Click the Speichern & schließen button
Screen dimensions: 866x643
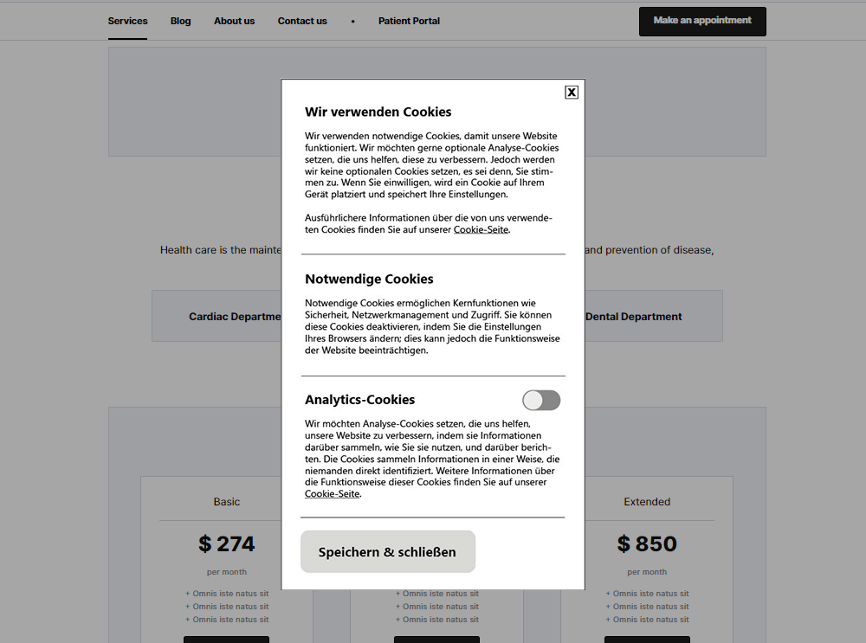[x=388, y=551]
